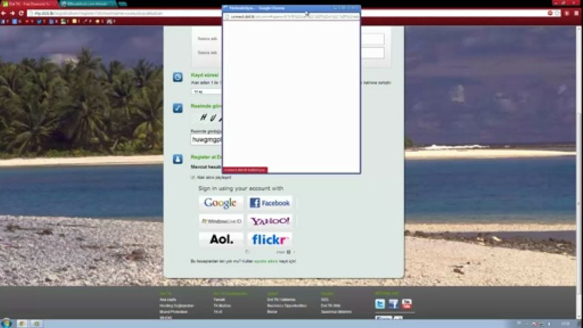Go back with the browser back arrow
Viewport: 583px width, 328px height.
click(4, 13)
